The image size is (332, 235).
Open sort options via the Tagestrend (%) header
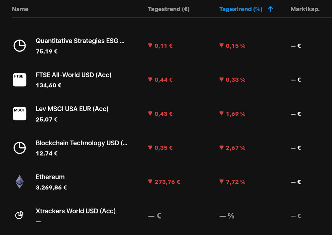(x=241, y=9)
